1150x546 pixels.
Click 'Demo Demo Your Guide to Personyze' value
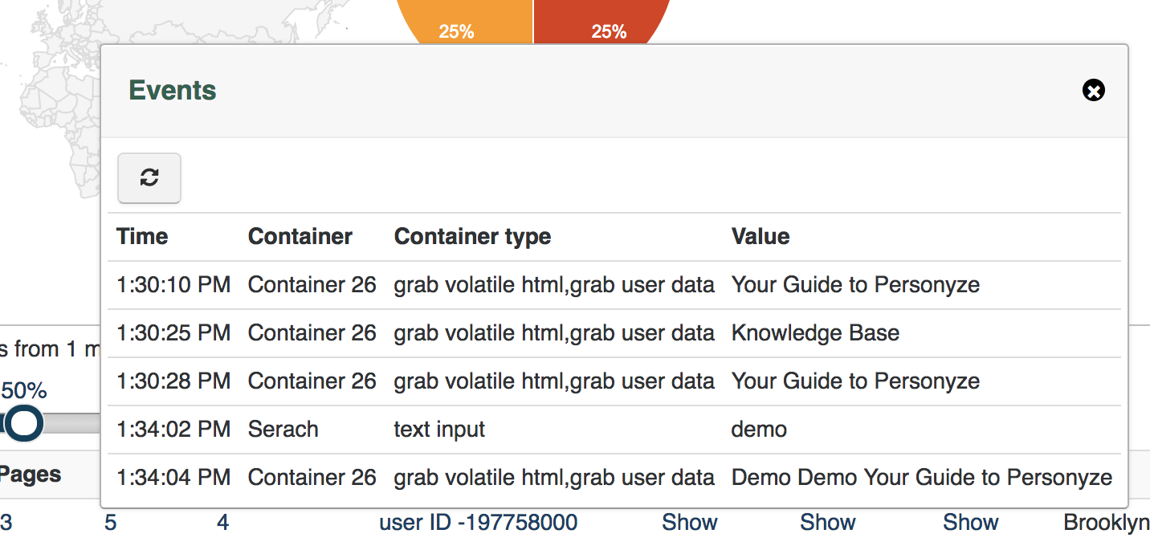point(922,478)
